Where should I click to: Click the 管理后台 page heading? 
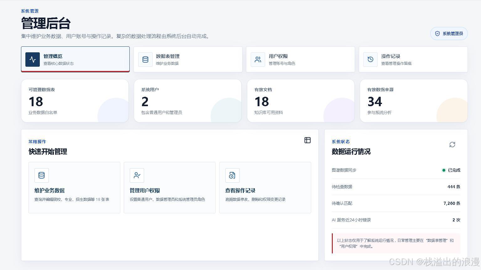46,23
